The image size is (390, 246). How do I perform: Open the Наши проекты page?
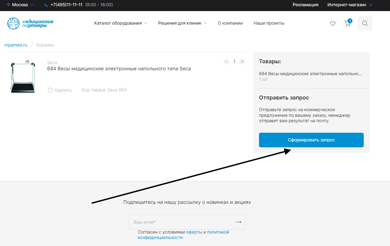point(269,23)
